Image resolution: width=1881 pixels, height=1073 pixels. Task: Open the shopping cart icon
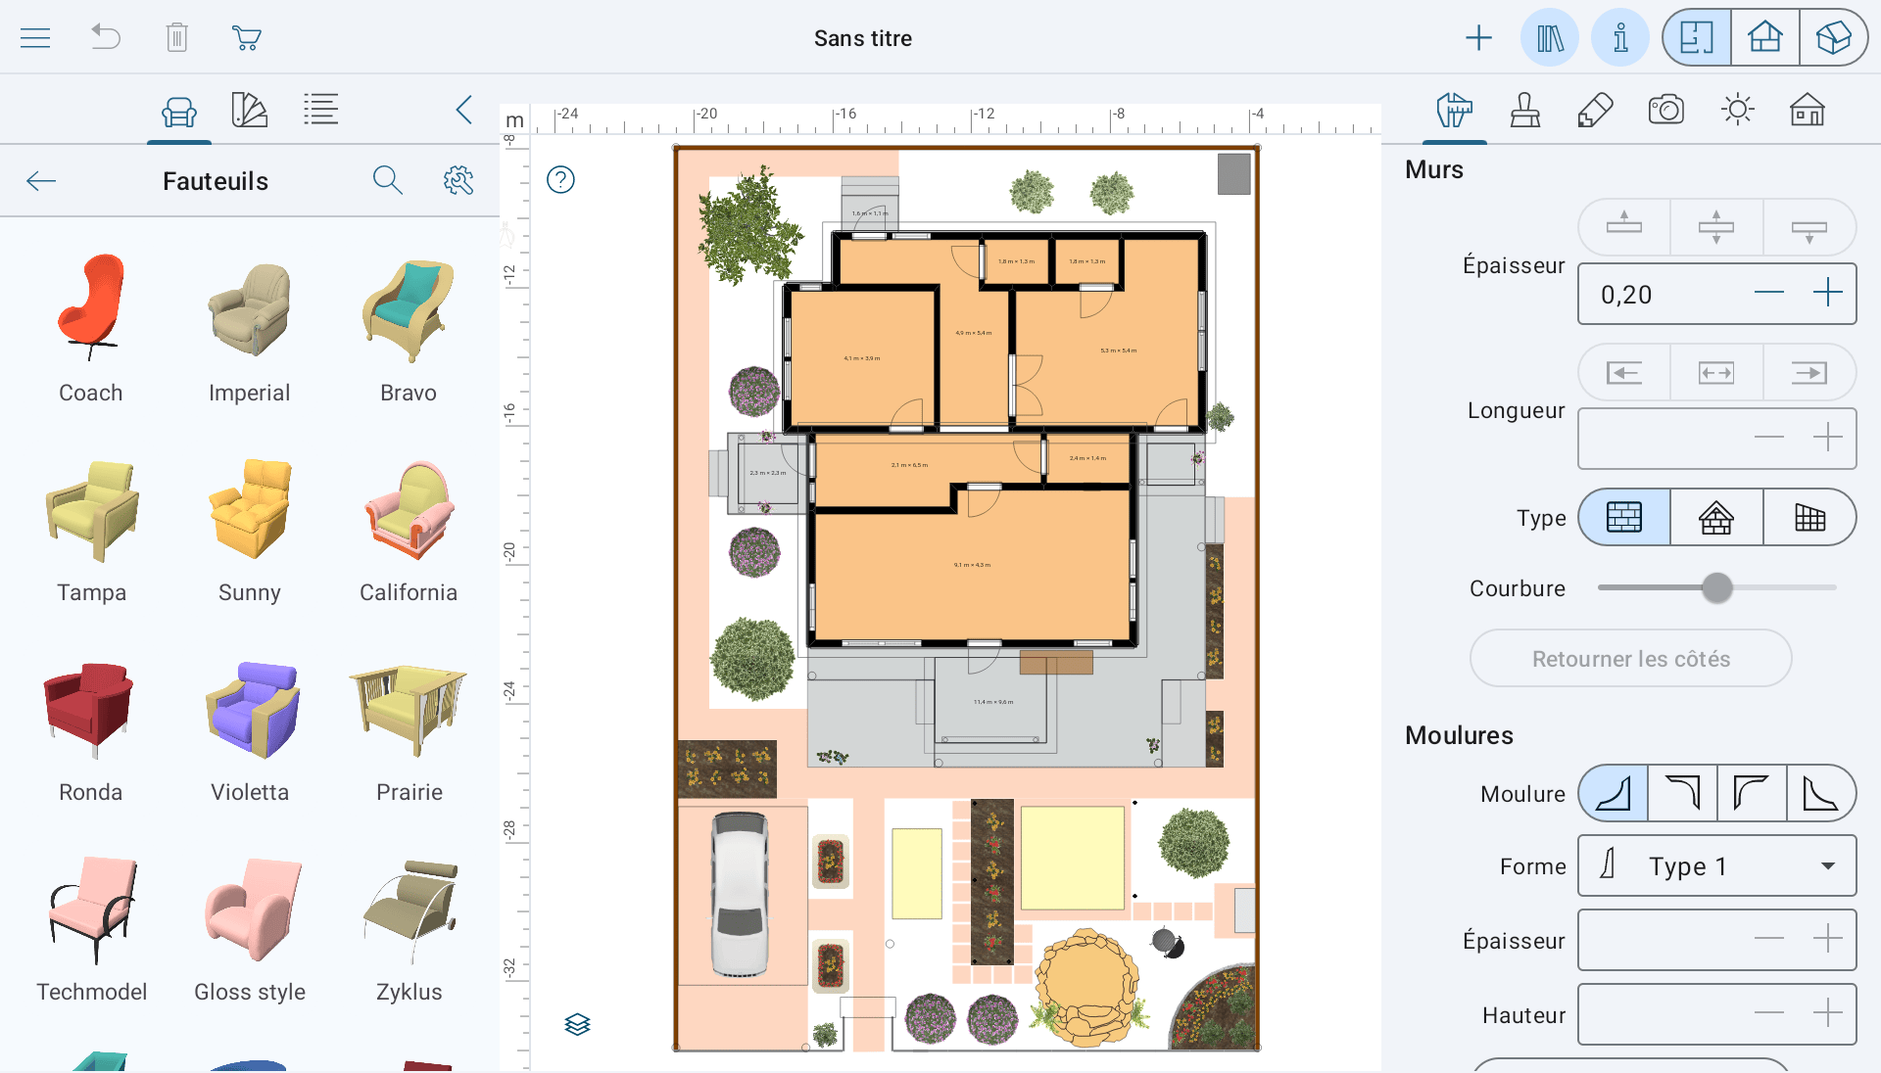click(x=246, y=38)
